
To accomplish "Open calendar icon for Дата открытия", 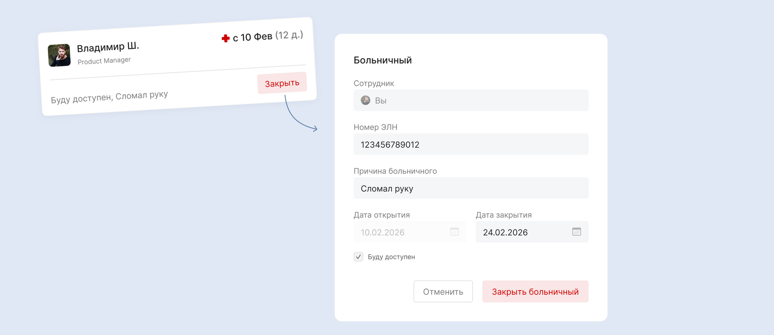I will click(x=454, y=232).
